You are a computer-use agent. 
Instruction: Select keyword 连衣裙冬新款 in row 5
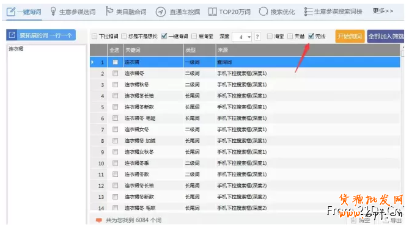click(139, 107)
